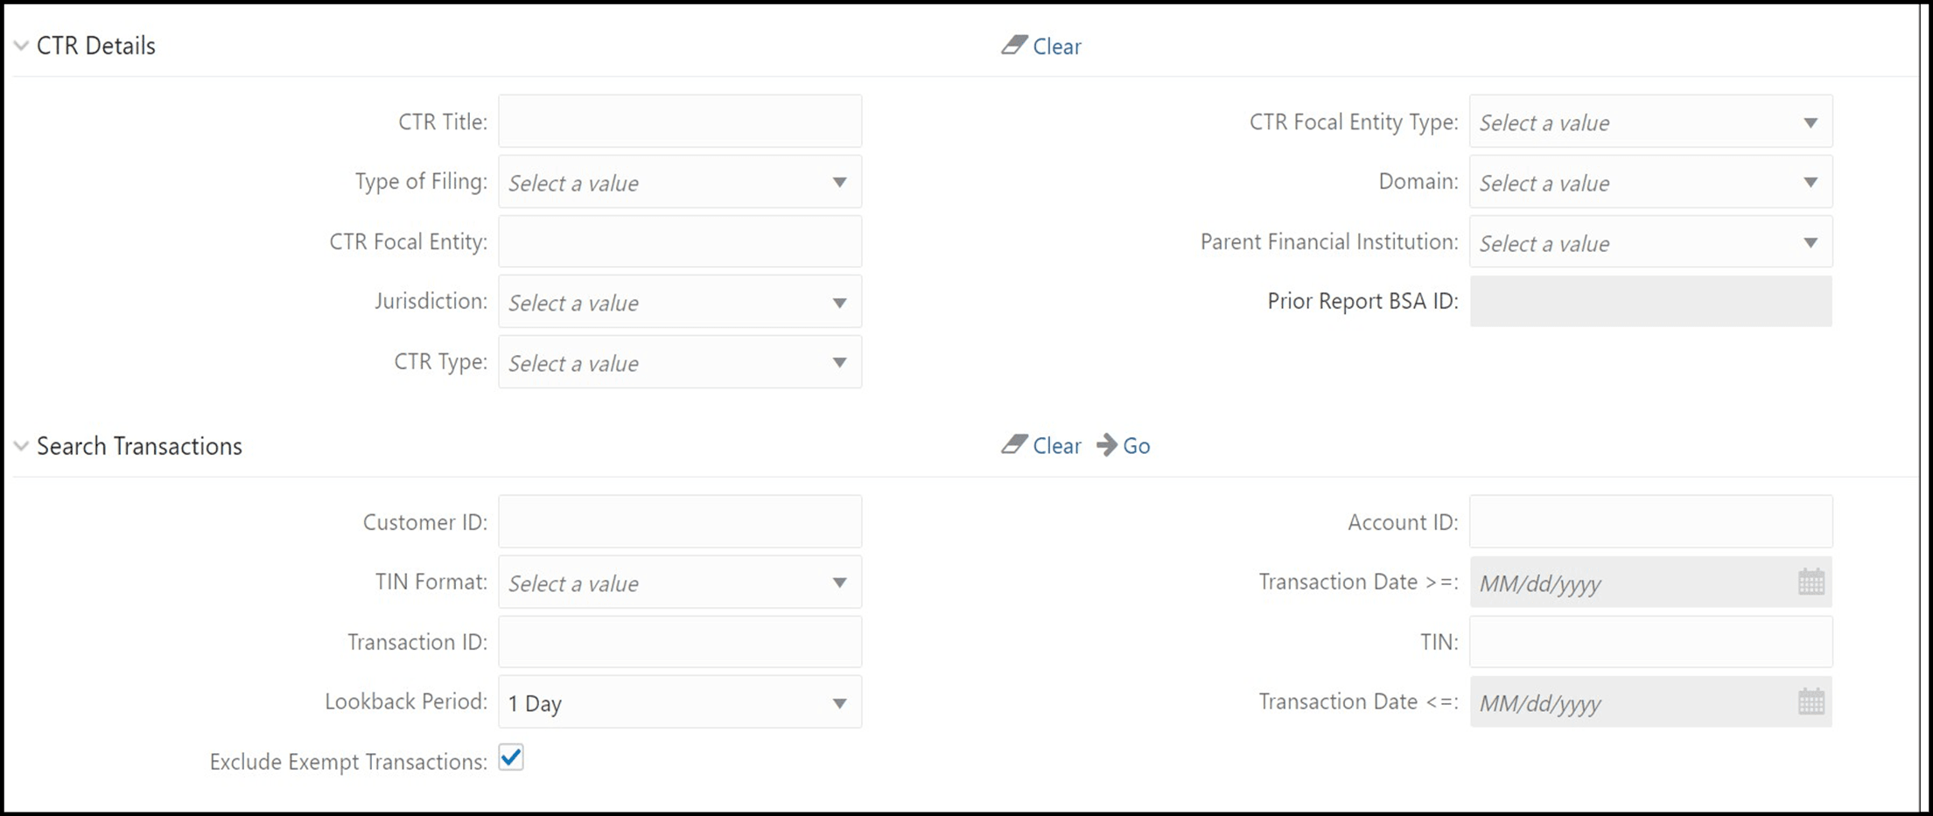1933x816 pixels.
Task: Open the TIN Format dropdown
Action: click(838, 582)
